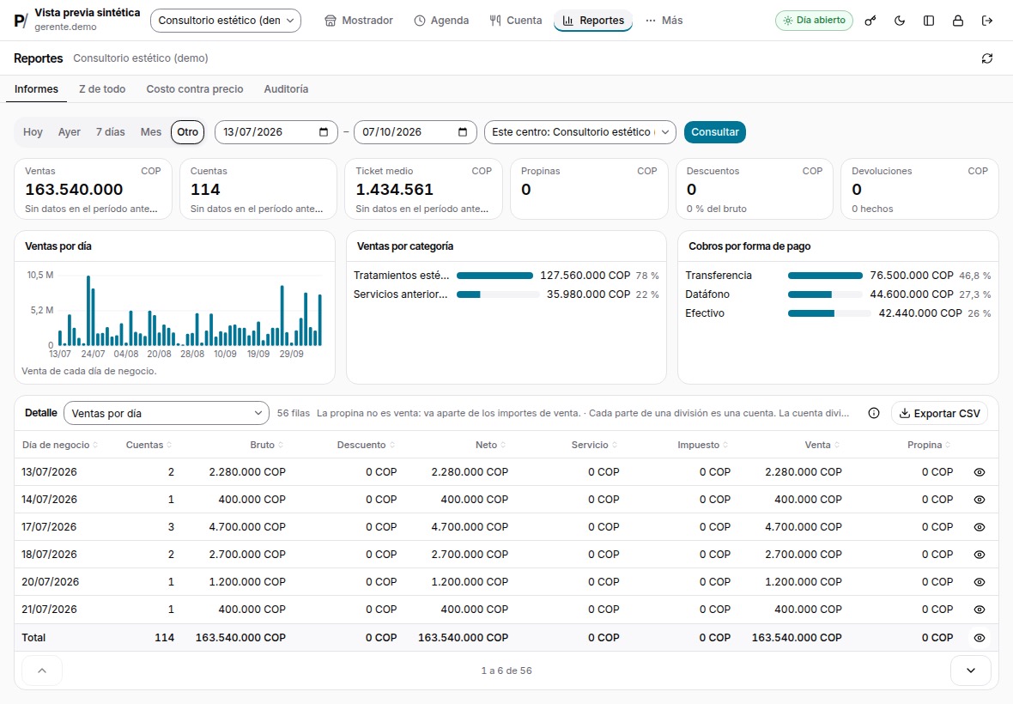
Task: Click the key icon in the top bar
Action: click(x=870, y=21)
